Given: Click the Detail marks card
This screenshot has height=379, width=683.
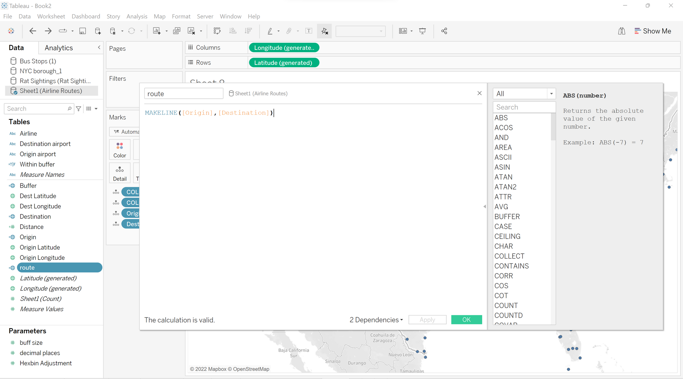Looking at the screenshot, I should tap(120, 173).
